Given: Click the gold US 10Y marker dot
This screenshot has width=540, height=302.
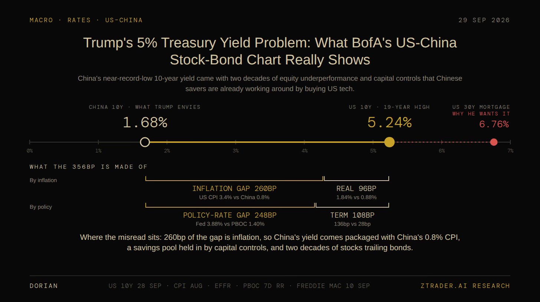Looking at the screenshot, I should (x=389, y=142).
